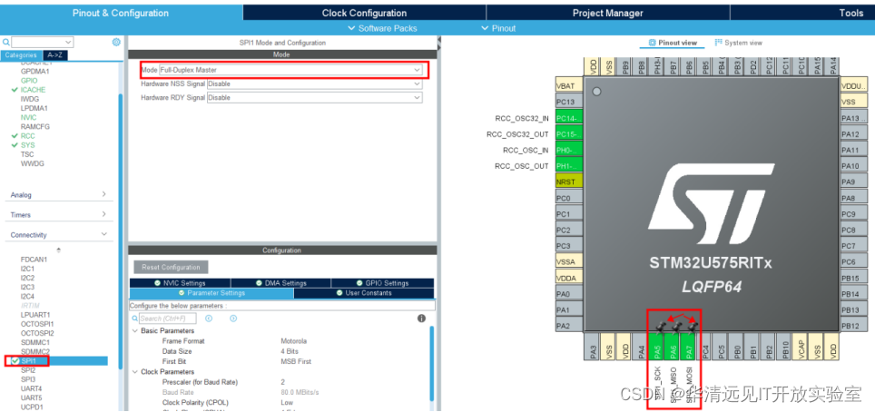Click the Reset Configuration button

tap(171, 267)
